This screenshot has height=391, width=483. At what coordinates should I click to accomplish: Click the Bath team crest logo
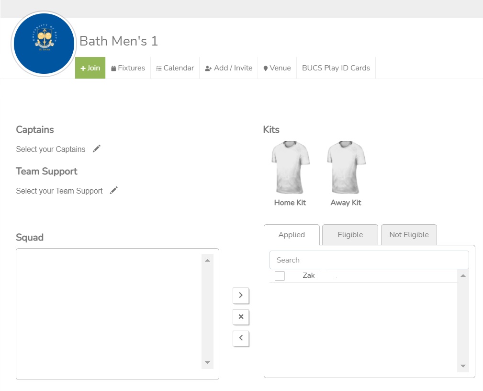[44, 44]
